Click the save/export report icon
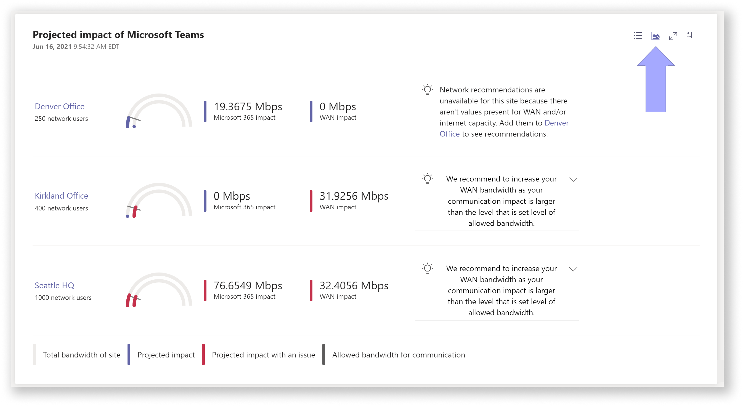This screenshot has height=406, width=743. [x=689, y=35]
